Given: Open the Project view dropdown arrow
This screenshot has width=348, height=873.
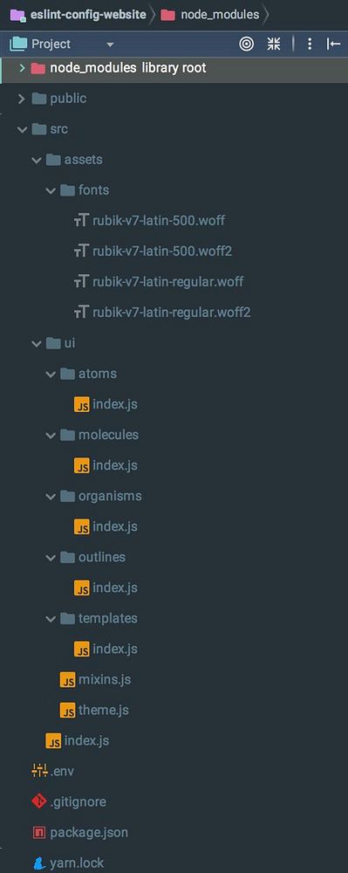Looking at the screenshot, I should coord(110,44).
